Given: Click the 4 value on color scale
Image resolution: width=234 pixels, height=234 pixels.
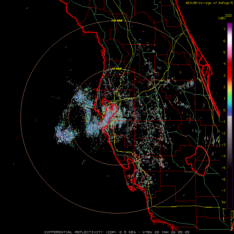Looking at the screenshot, I should tap(224, 64).
